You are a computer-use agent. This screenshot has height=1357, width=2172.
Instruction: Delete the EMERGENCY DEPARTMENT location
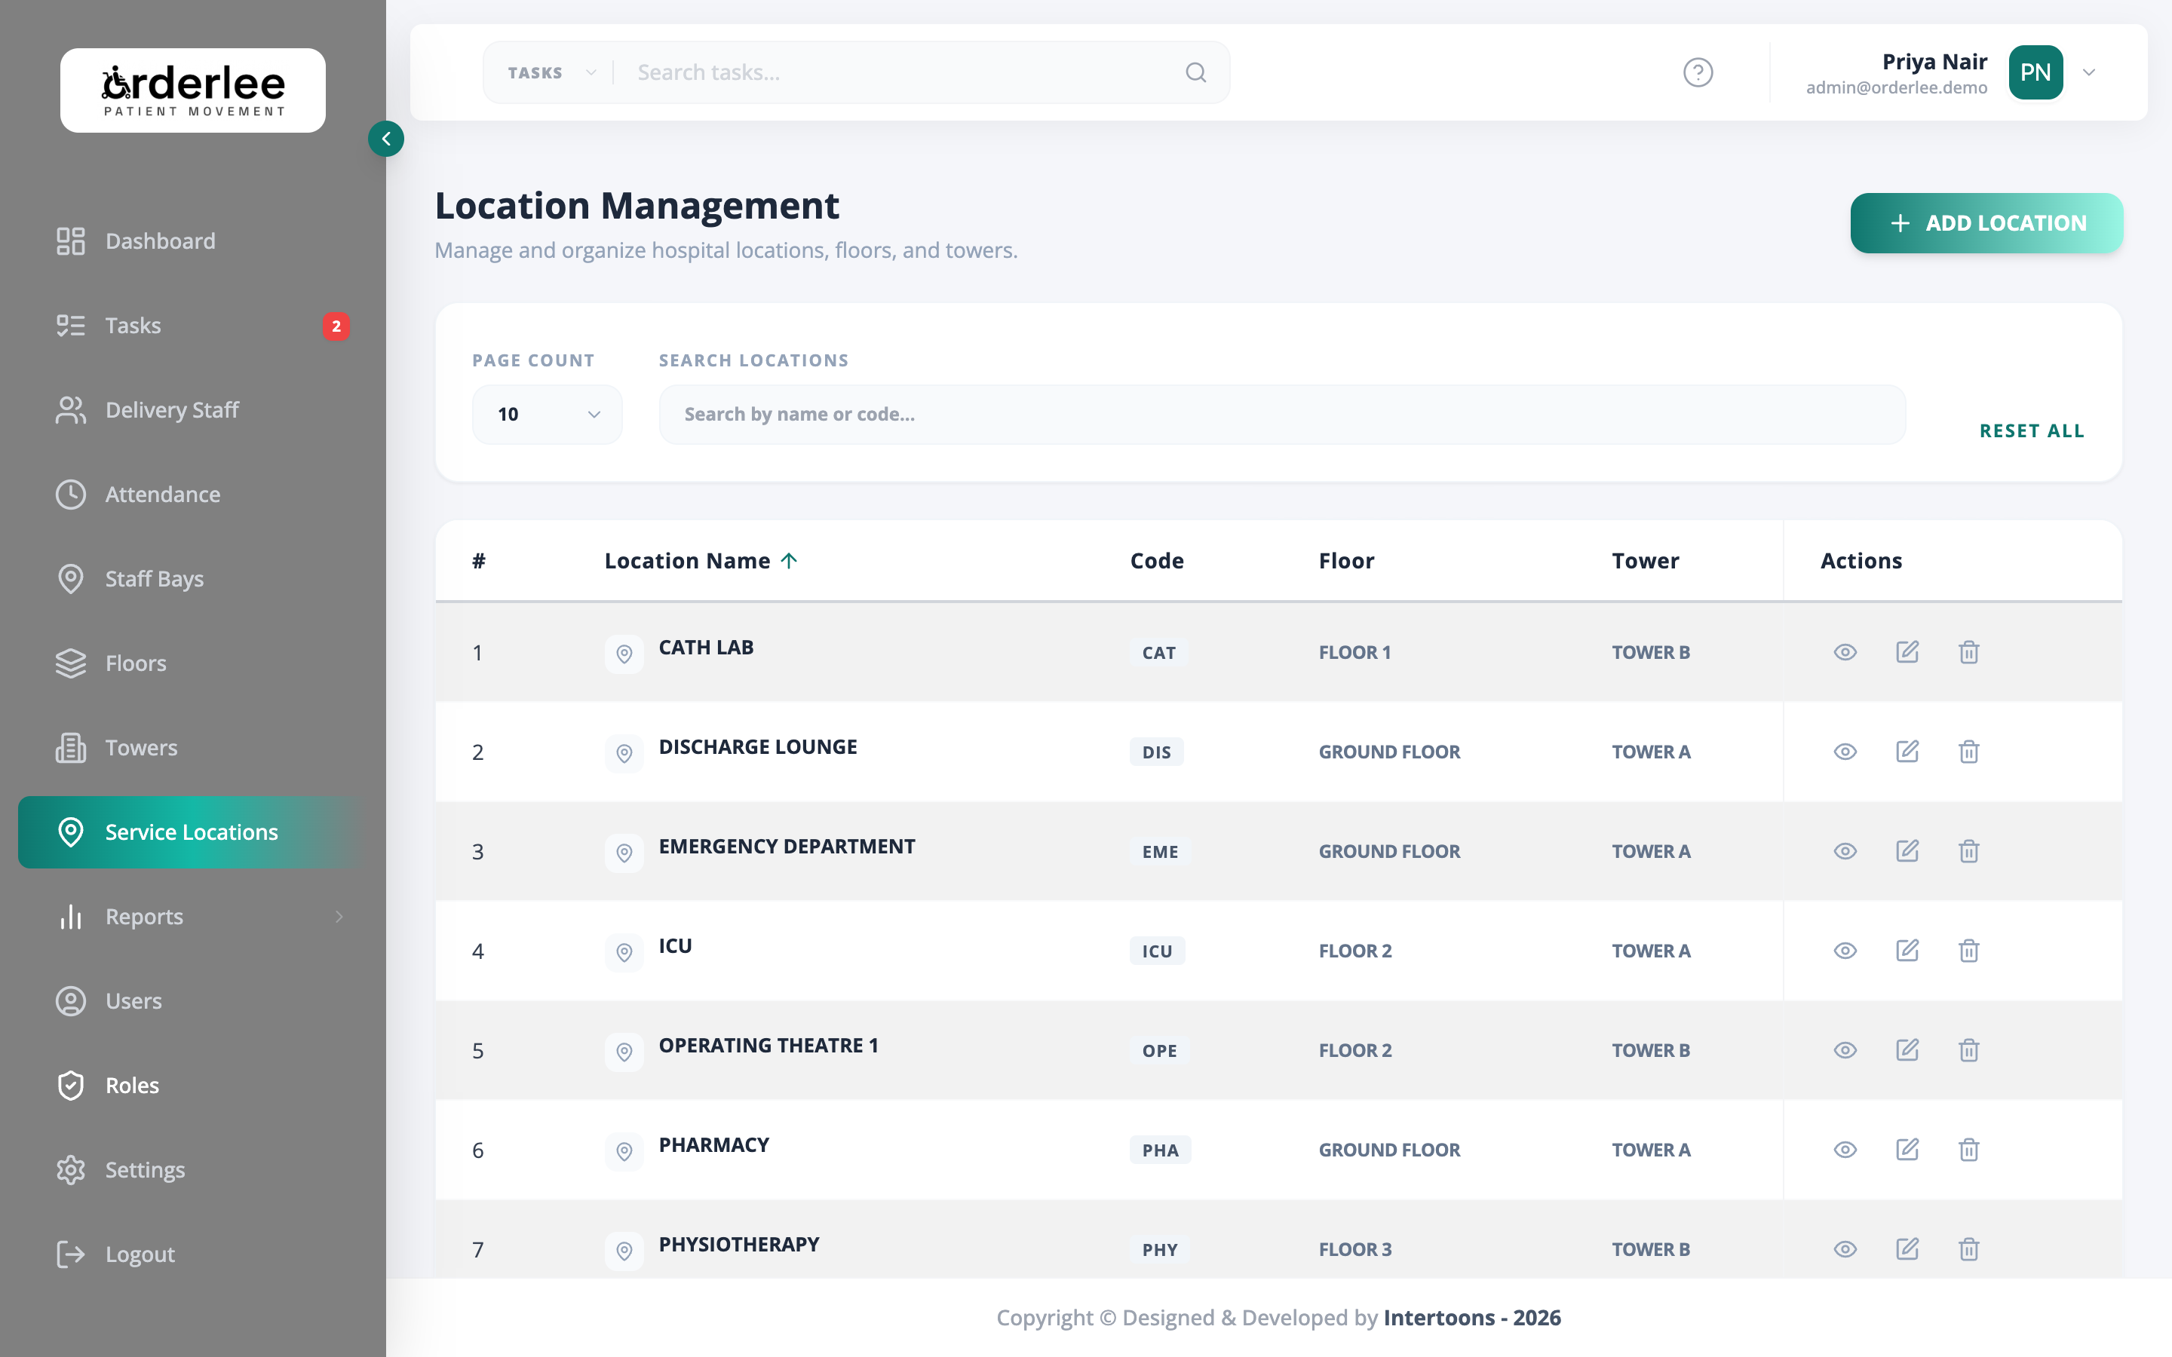point(1969,852)
